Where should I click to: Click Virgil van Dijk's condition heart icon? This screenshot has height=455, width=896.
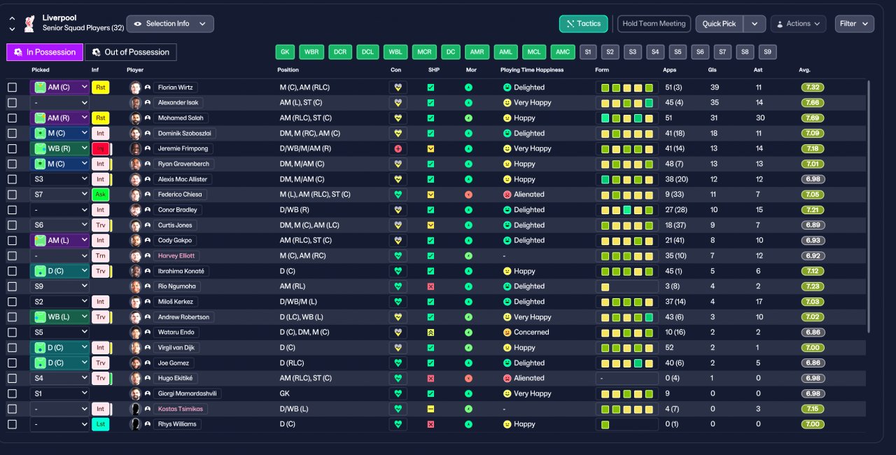[x=398, y=348]
